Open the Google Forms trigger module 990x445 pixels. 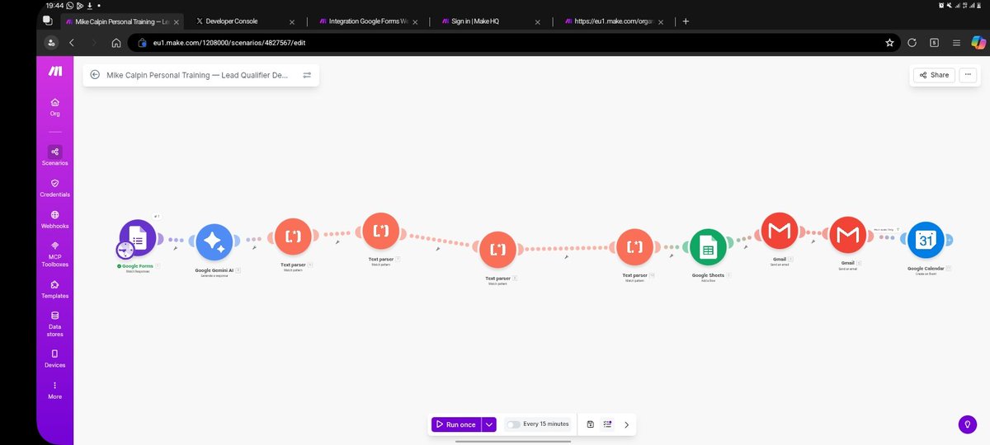click(x=138, y=238)
